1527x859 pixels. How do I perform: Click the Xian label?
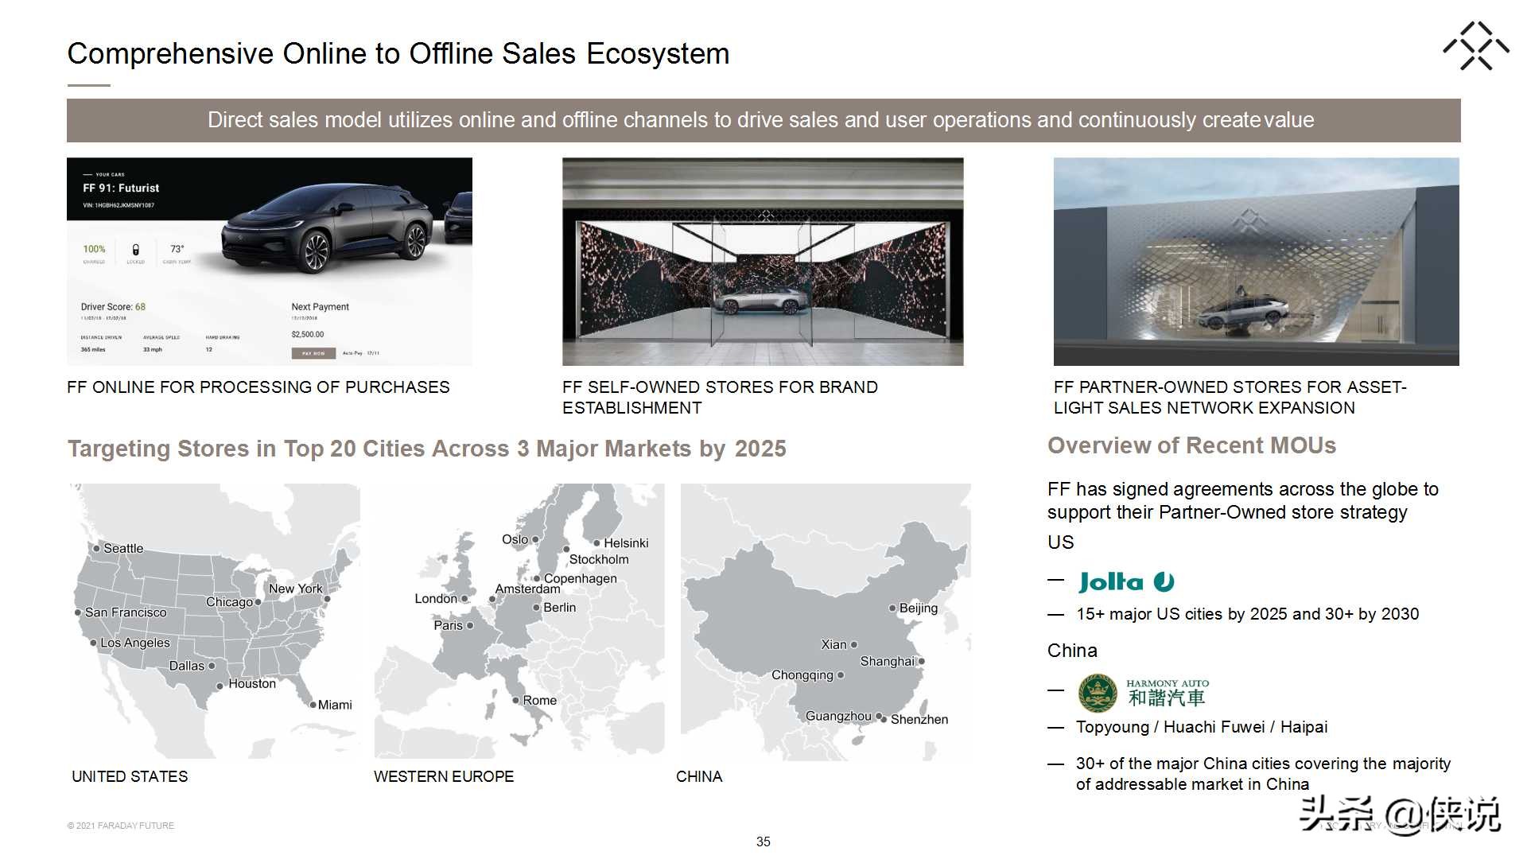(834, 644)
